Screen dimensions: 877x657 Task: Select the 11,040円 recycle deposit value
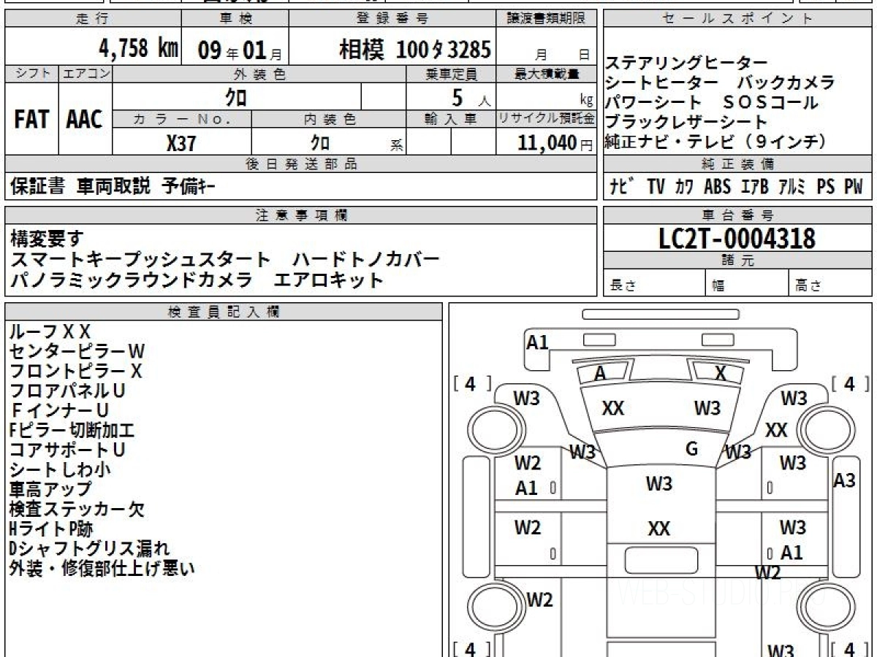555,143
